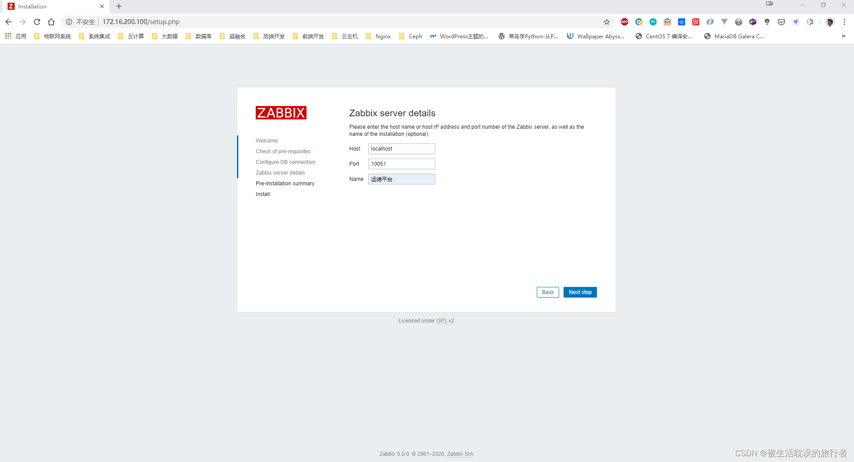The width and height of the screenshot is (854, 462).
Task: Click the Host input field
Action: click(401, 149)
